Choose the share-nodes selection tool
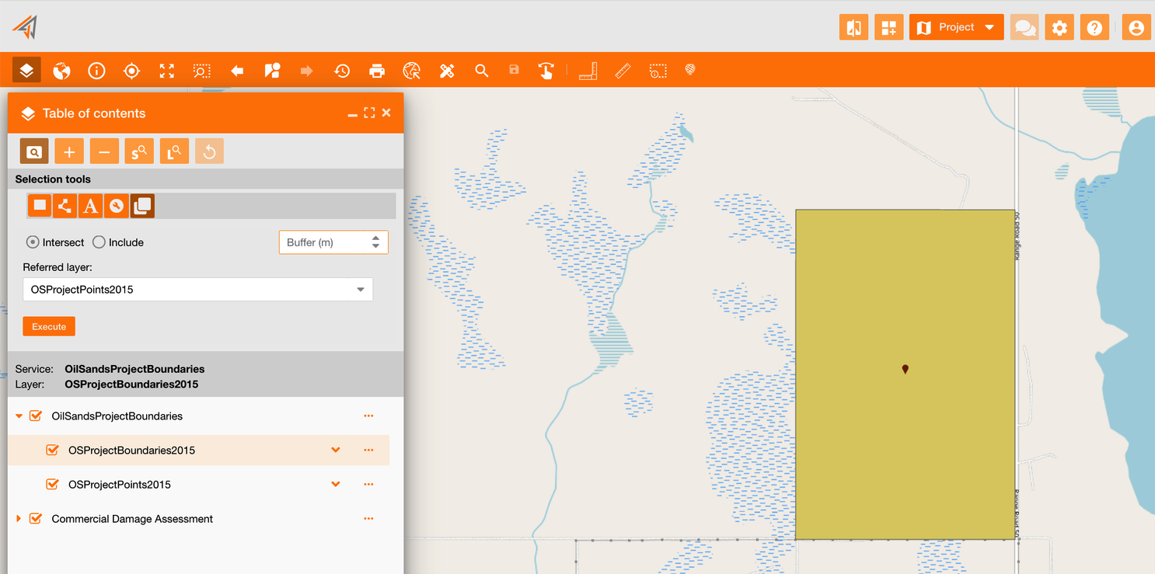This screenshot has width=1155, height=574. point(65,206)
